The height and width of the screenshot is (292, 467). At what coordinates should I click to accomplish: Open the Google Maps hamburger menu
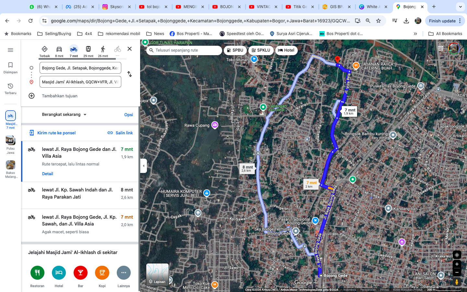click(10, 50)
